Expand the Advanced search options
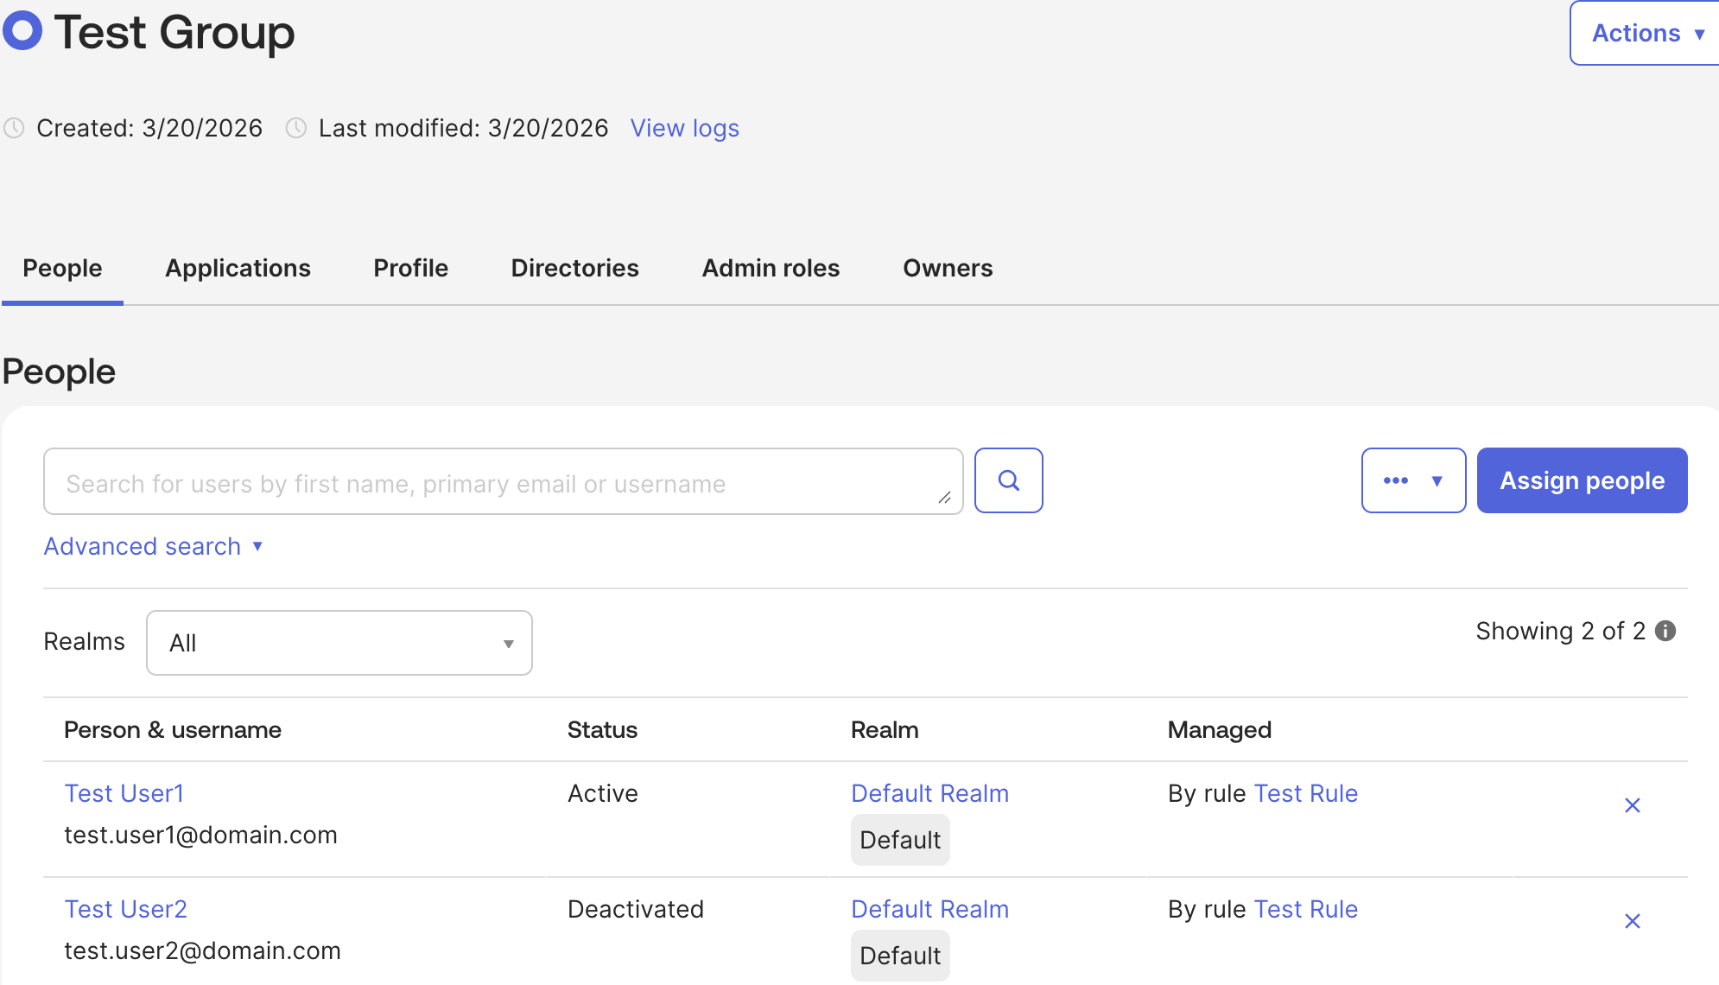 click(153, 546)
